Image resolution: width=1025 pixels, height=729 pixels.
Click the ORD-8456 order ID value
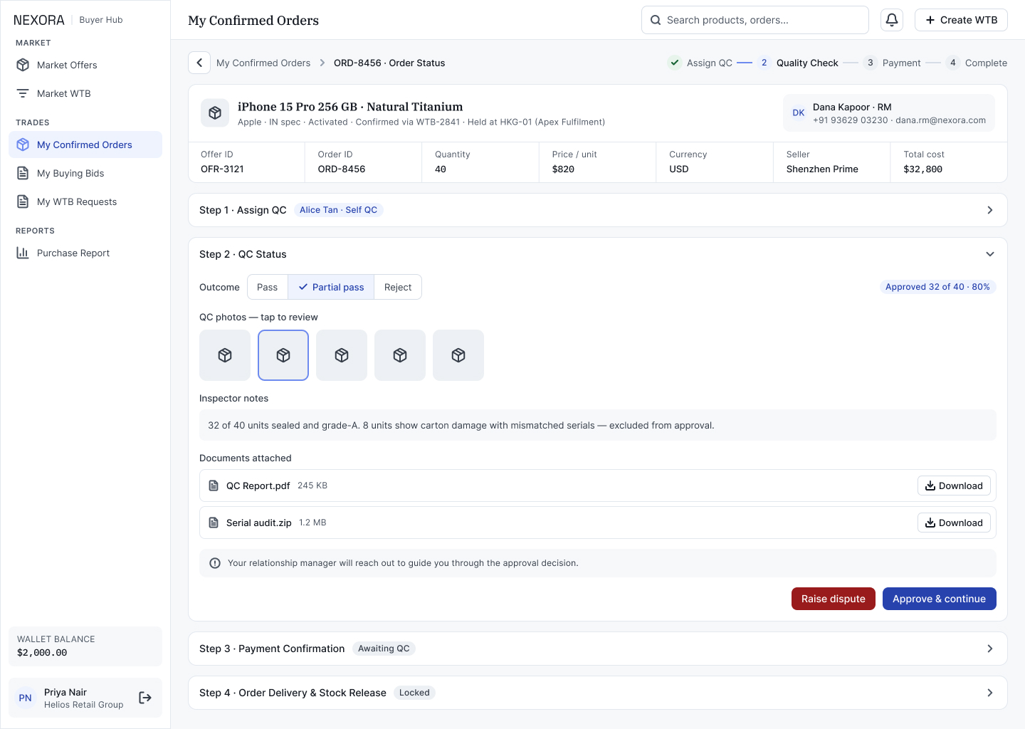[x=342, y=169]
